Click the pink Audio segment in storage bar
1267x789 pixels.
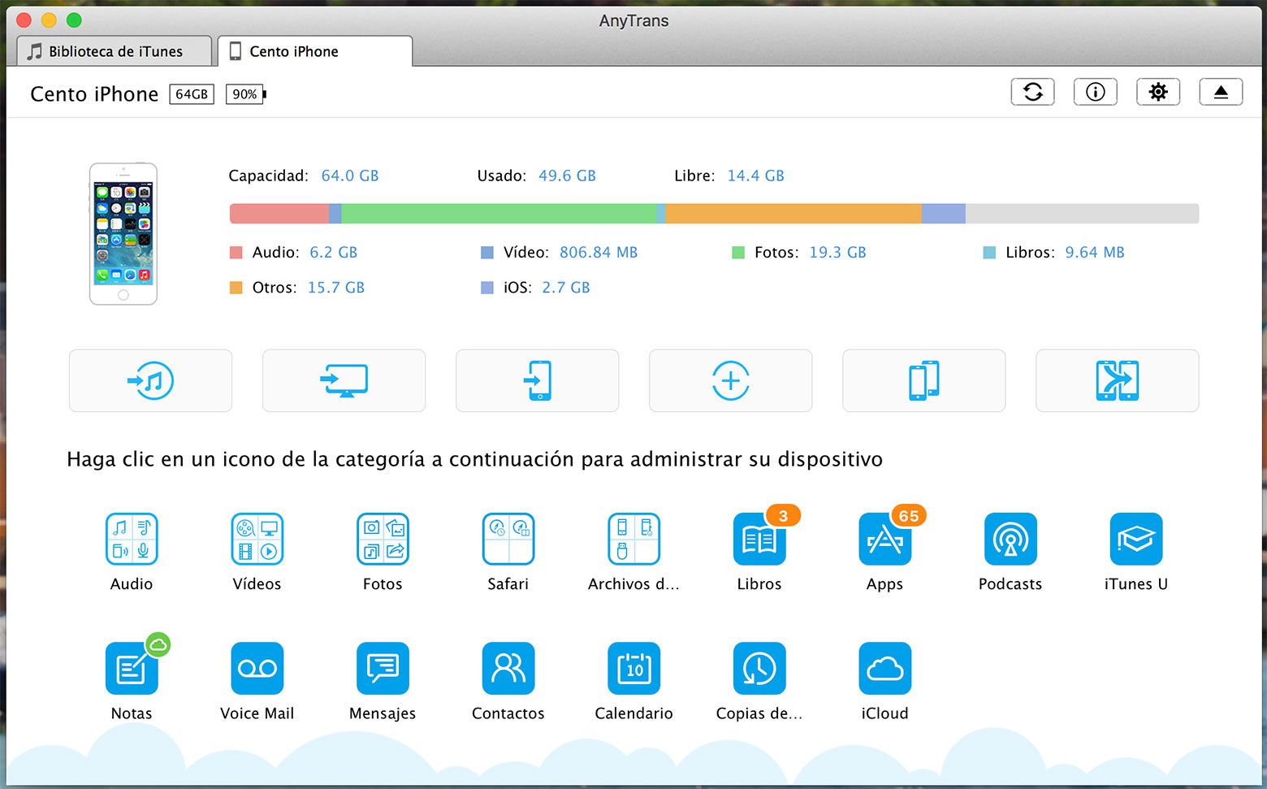coord(279,214)
